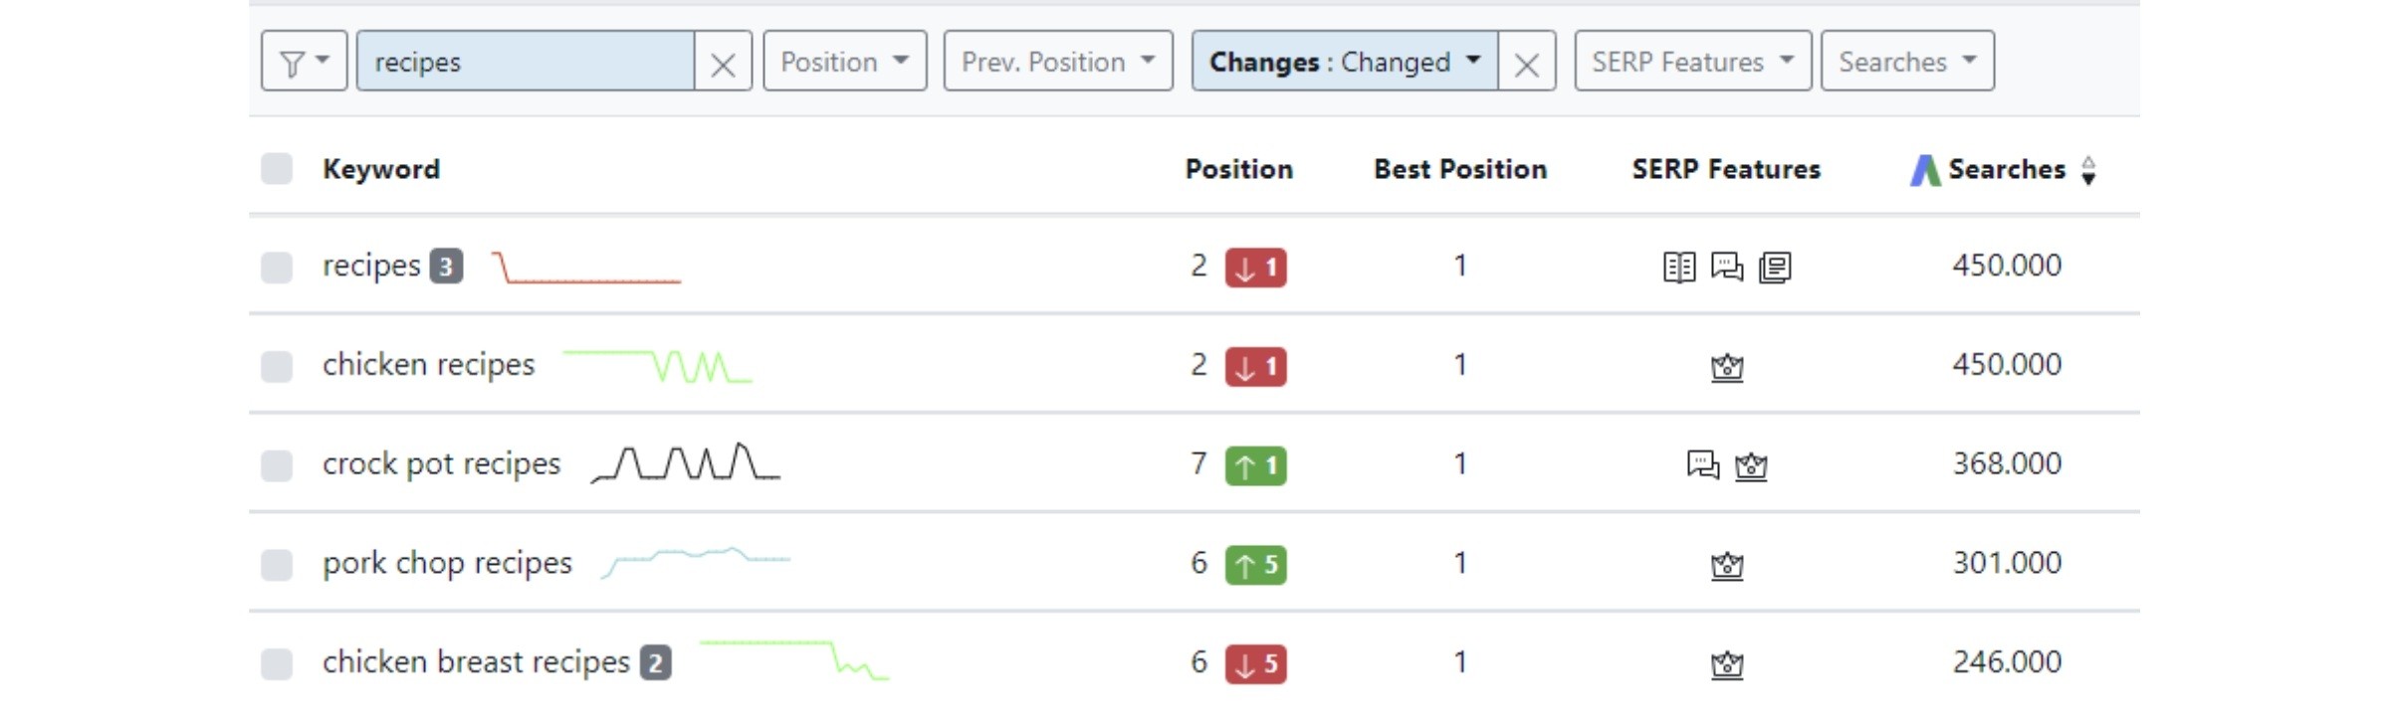Open the pork chop recipes keyword

click(447, 563)
